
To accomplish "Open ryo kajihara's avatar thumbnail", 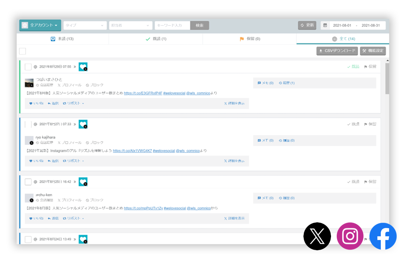I will pyautogui.click(x=29, y=140).
